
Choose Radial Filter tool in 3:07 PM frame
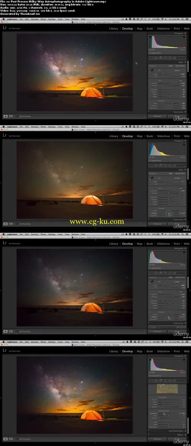170,165
